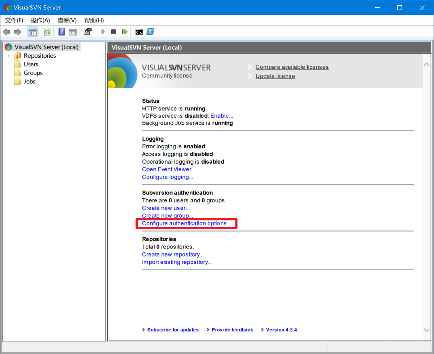
Task: Open the 帮助(H) menu
Action: [x=94, y=20]
